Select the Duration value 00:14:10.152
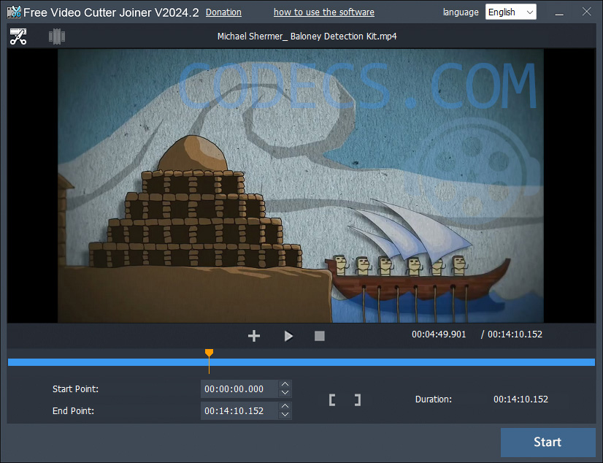 click(x=521, y=399)
